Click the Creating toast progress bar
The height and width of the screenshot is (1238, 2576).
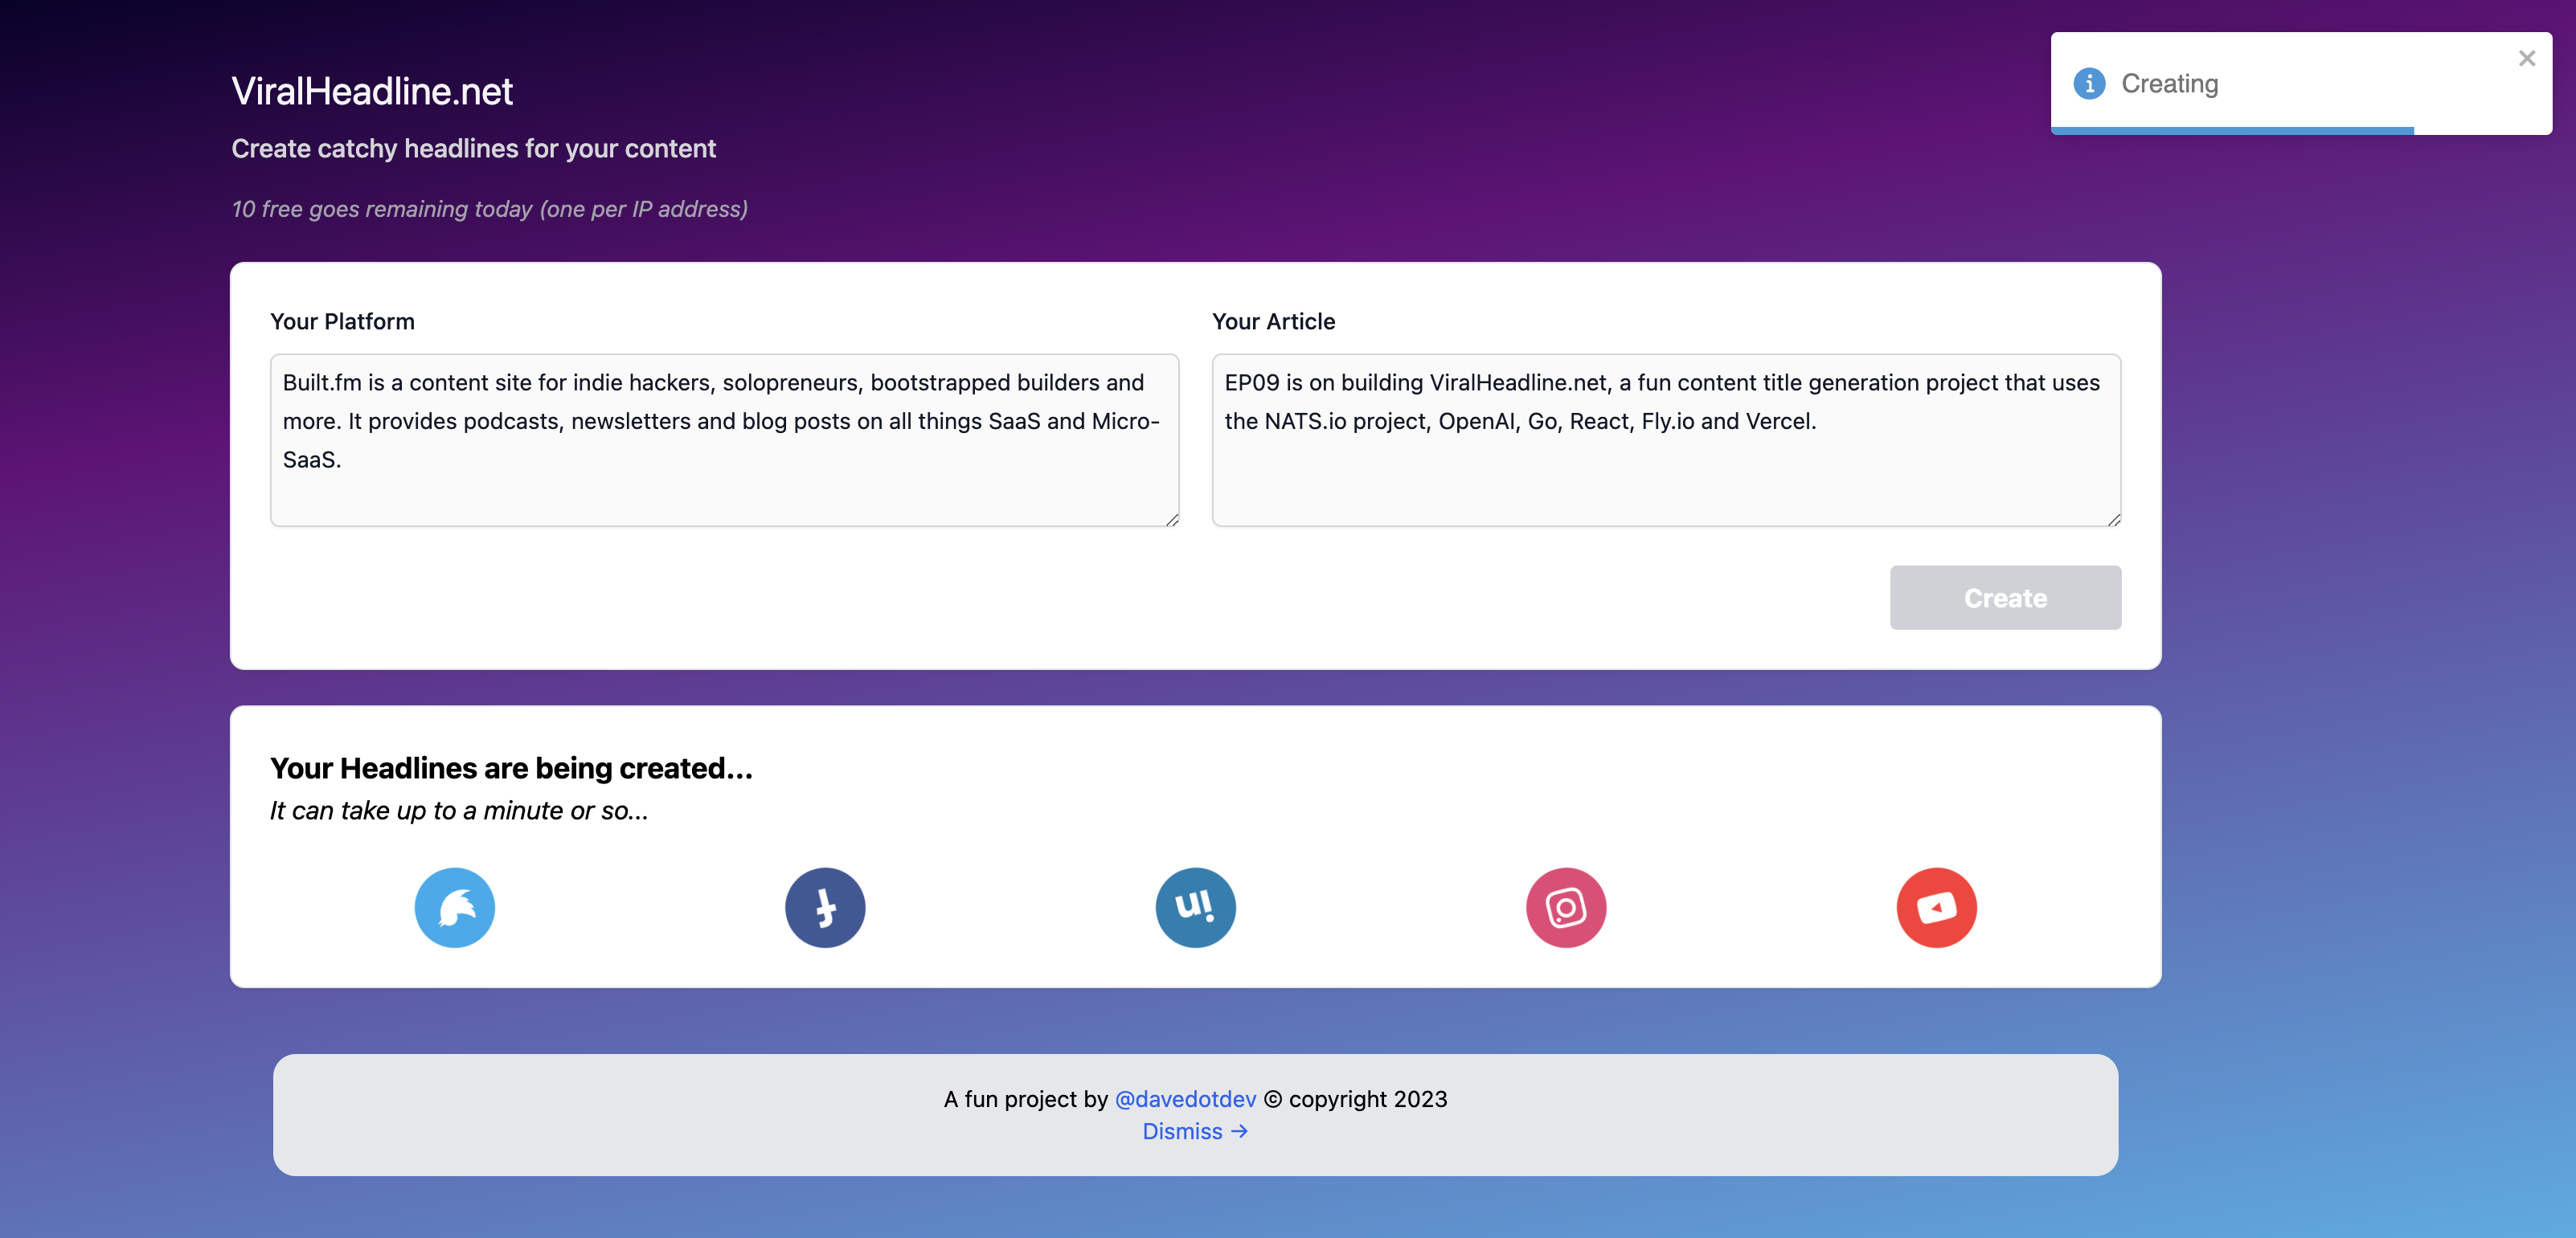point(2232,130)
